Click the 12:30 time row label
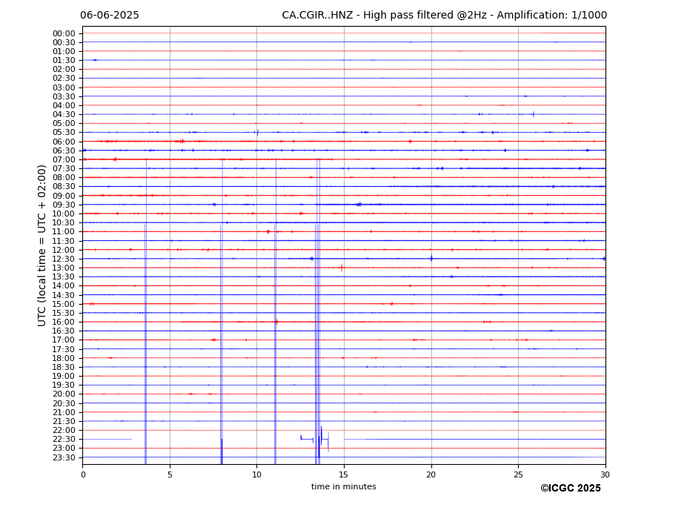 pyautogui.click(x=64, y=259)
